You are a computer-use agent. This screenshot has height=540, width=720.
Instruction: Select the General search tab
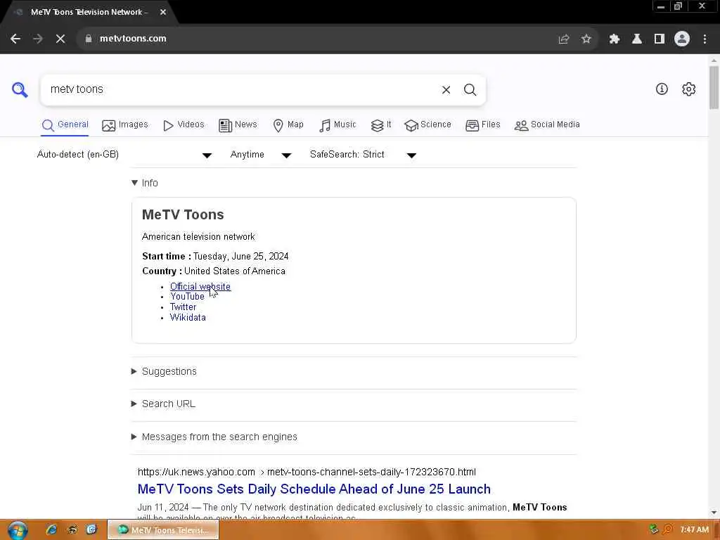point(65,125)
